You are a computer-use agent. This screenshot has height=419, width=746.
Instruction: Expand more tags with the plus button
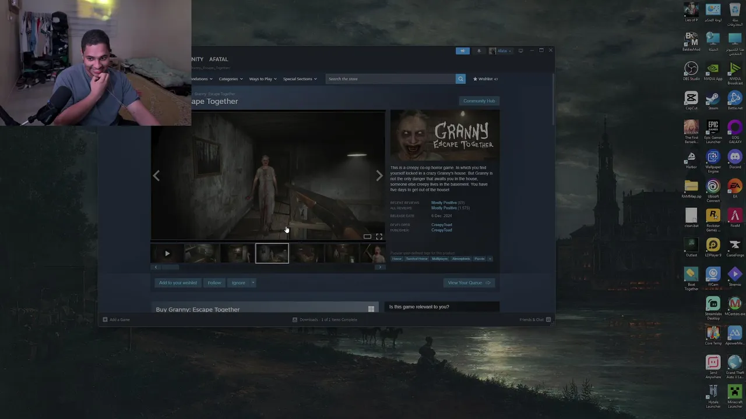490,259
